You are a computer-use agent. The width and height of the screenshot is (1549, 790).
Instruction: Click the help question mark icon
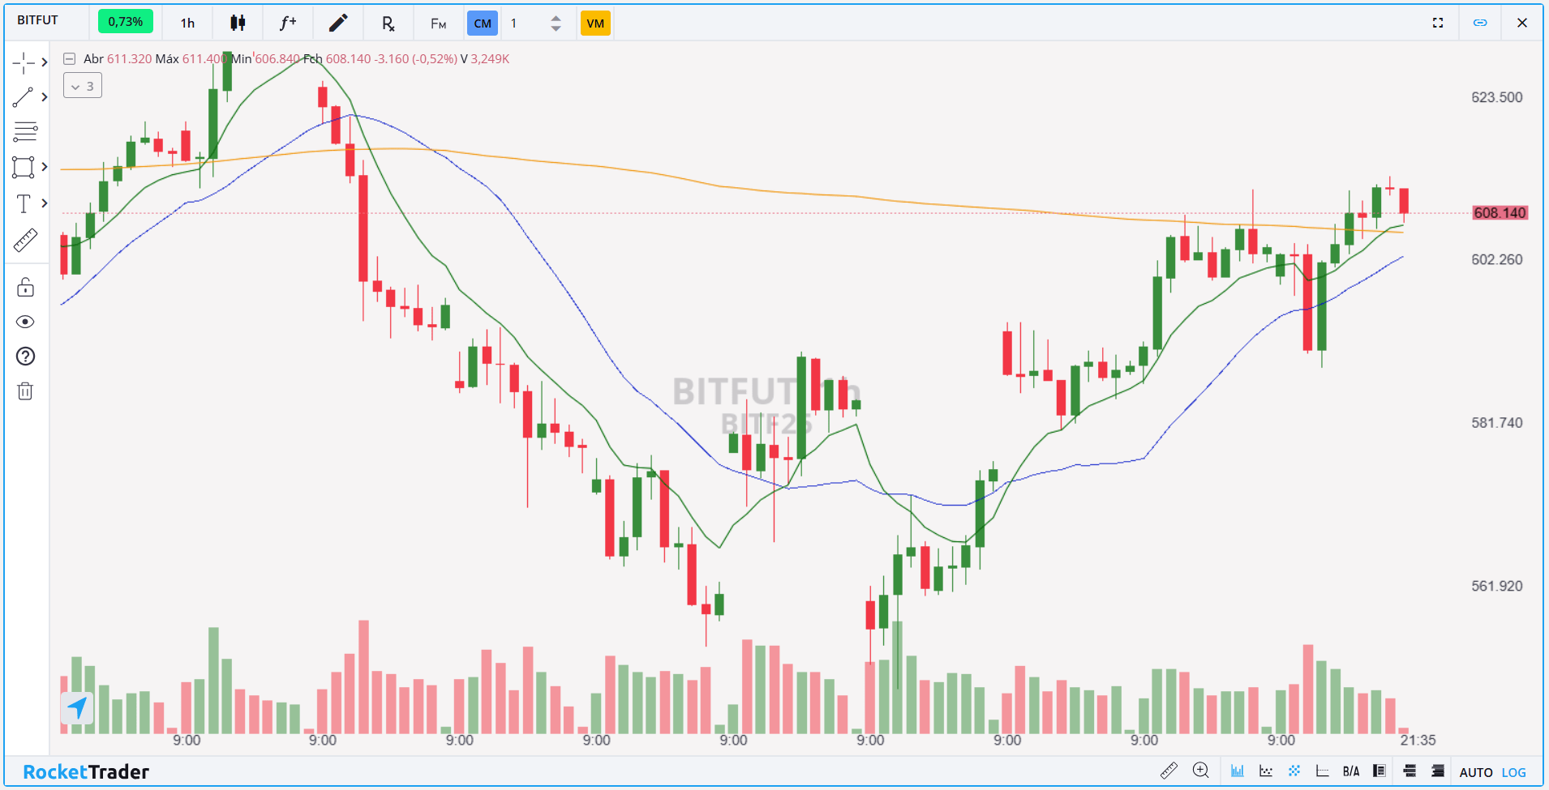[x=25, y=357]
